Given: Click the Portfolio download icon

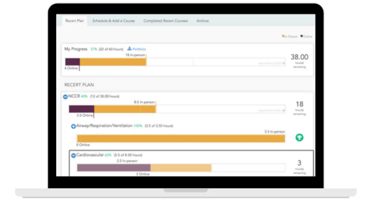Looking at the screenshot, I should 130,49.
